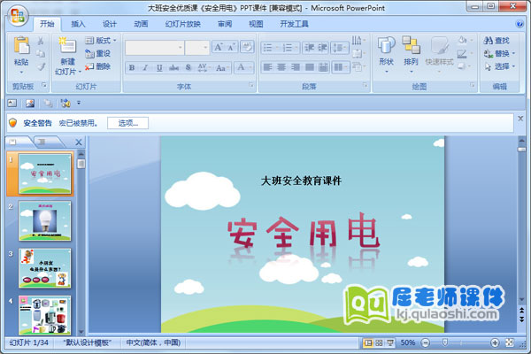
Task: Click the 替换 (Replace) button
Action: coord(499,53)
